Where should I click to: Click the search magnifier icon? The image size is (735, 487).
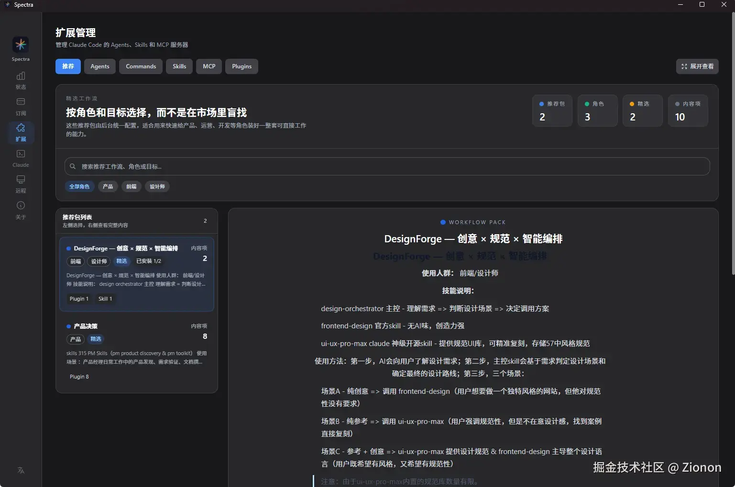pos(73,166)
